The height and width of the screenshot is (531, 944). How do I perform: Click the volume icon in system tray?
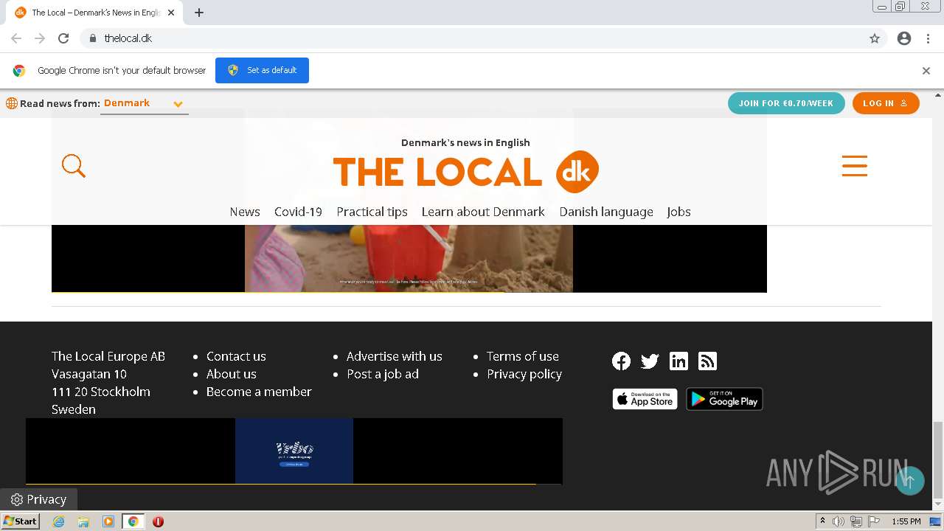click(839, 521)
